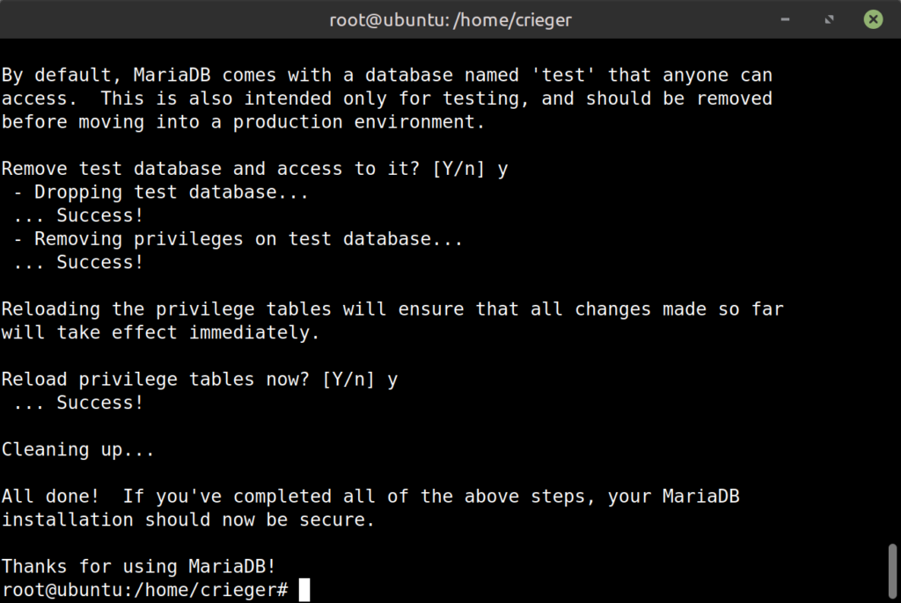The width and height of the screenshot is (901, 603).
Task: Maximize the terminal window using restore icon
Action: [829, 19]
